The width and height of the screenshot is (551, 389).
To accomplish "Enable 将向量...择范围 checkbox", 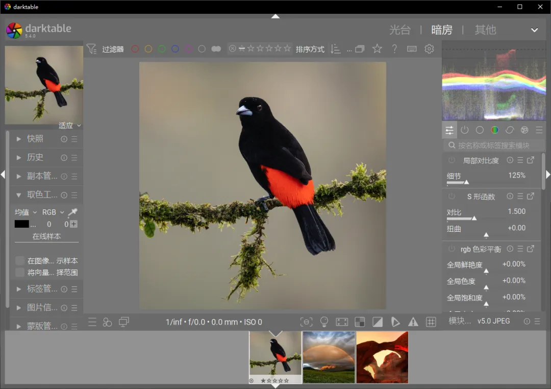I will pyautogui.click(x=20, y=272).
